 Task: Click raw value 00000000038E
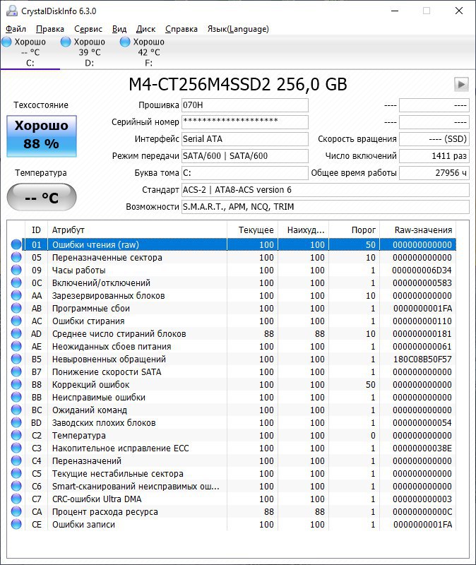point(422,448)
